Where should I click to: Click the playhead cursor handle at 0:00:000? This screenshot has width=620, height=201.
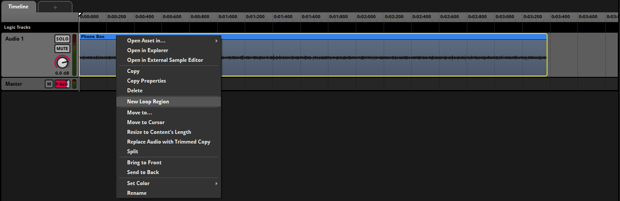tap(80, 15)
